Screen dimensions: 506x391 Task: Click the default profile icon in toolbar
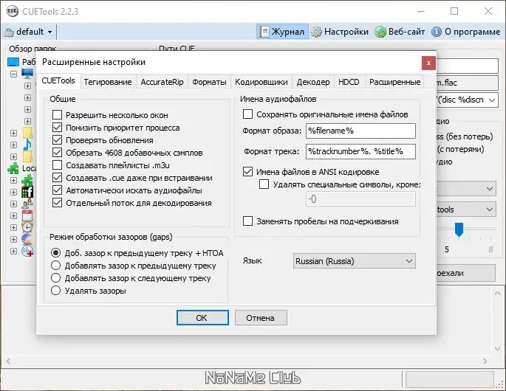coord(9,32)
